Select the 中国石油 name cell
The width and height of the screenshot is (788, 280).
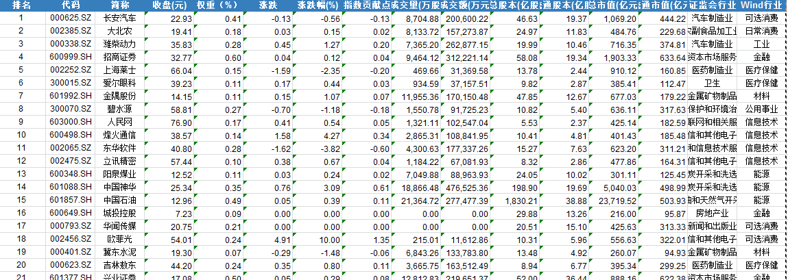coord(119,200)
